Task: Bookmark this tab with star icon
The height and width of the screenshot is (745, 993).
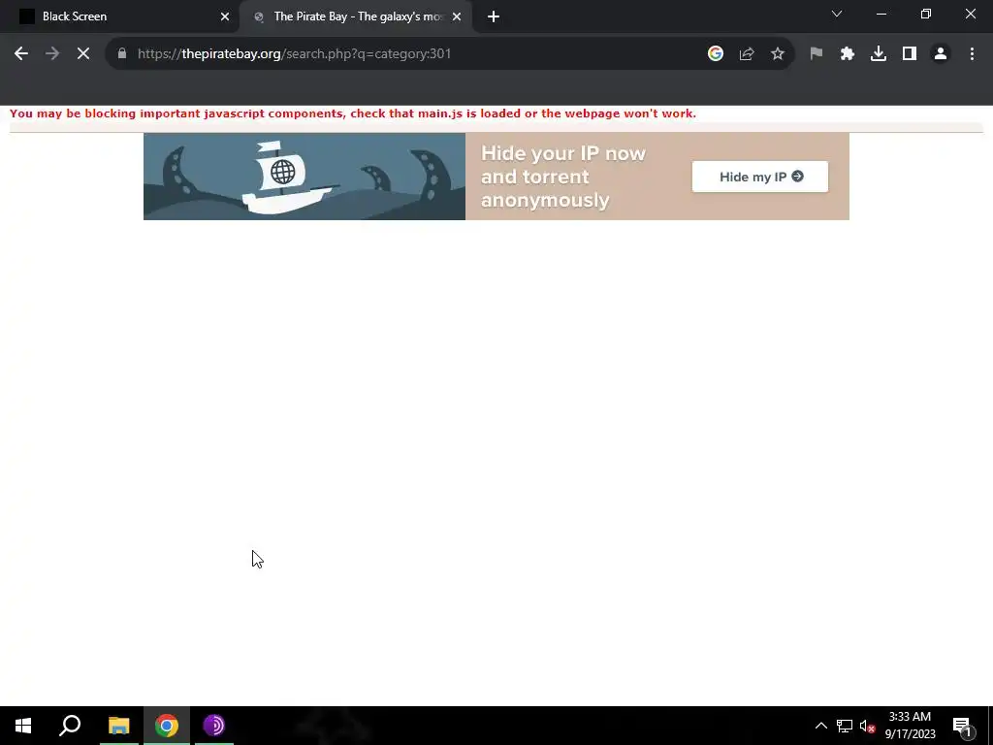Action: pyautogui.click(x=778, y=54)
